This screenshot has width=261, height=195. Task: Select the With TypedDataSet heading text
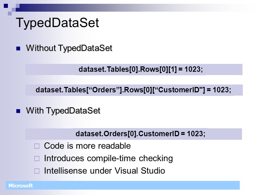click(63, 111)
